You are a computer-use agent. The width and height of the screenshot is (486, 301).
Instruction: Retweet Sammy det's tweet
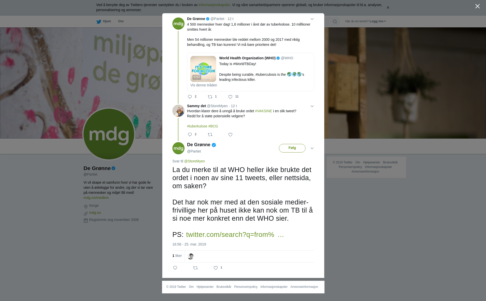tap(210, 135)
